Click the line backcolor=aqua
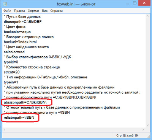 (17, 32)
